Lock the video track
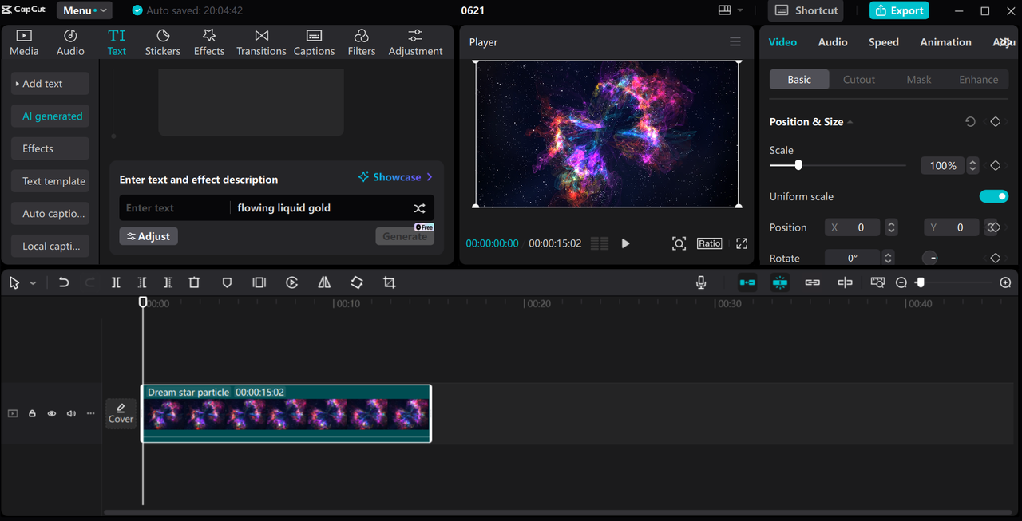 [x=33, y=413]
